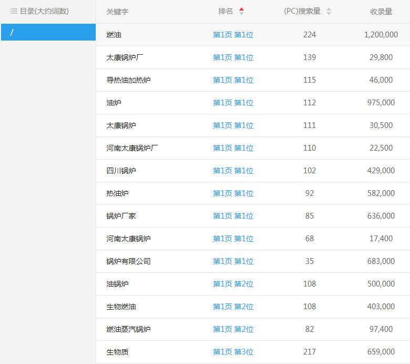Viewport: 410px width, 364px height.
Task: Click ranking link for 四川锅炉
Action: click(x=233, y=171)
